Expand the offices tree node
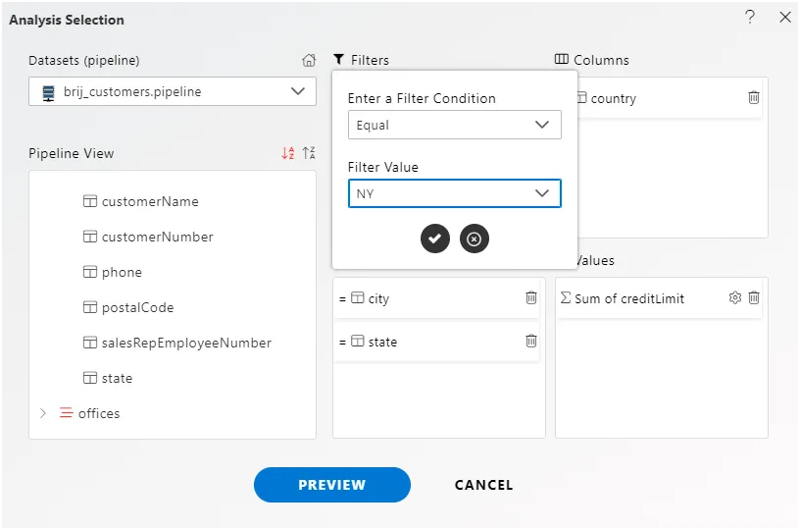 42,413
